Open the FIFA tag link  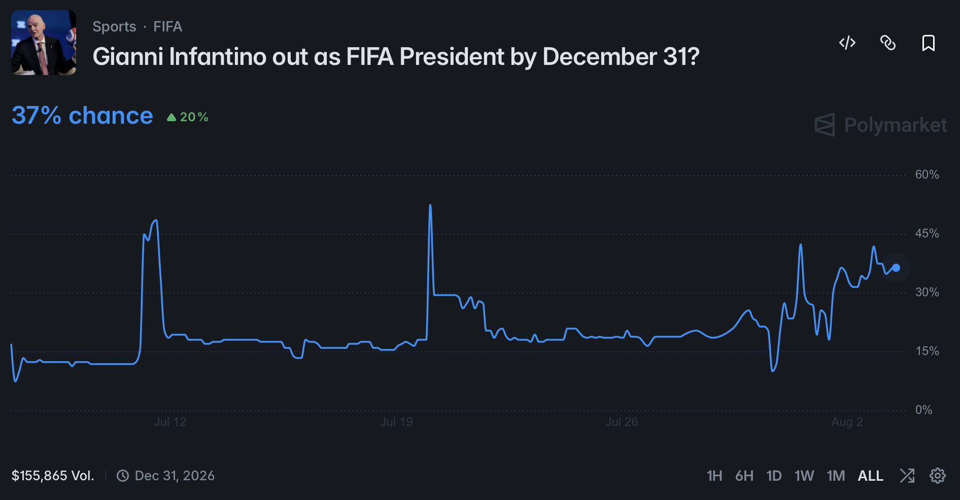pos(167,26)
